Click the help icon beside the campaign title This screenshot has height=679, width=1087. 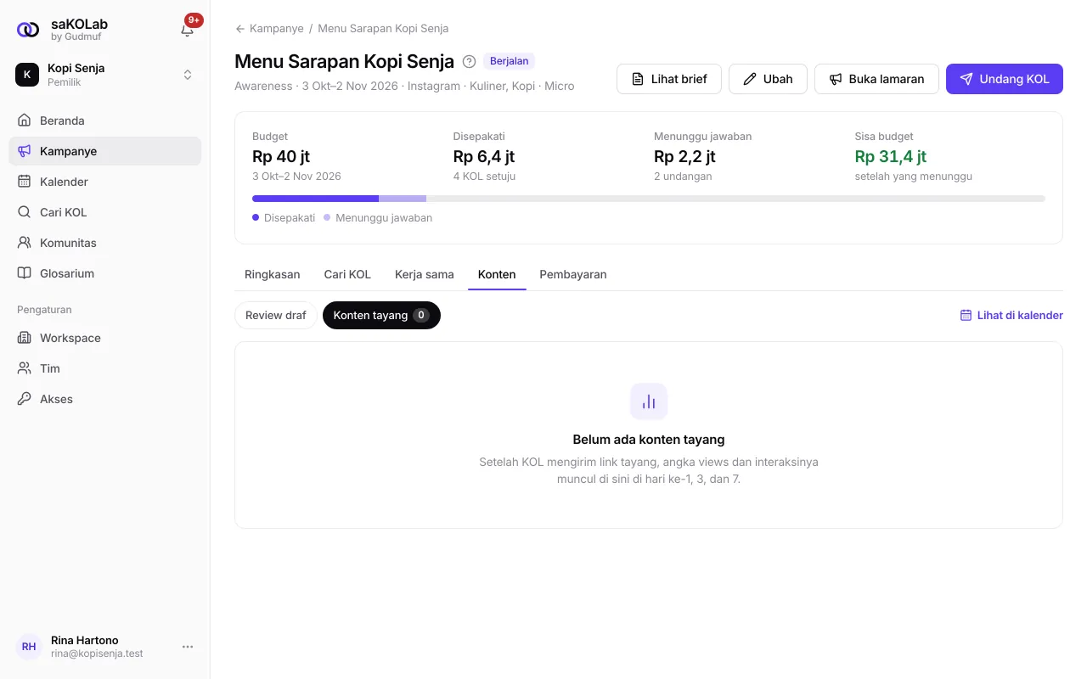click(x=469, y=61)
